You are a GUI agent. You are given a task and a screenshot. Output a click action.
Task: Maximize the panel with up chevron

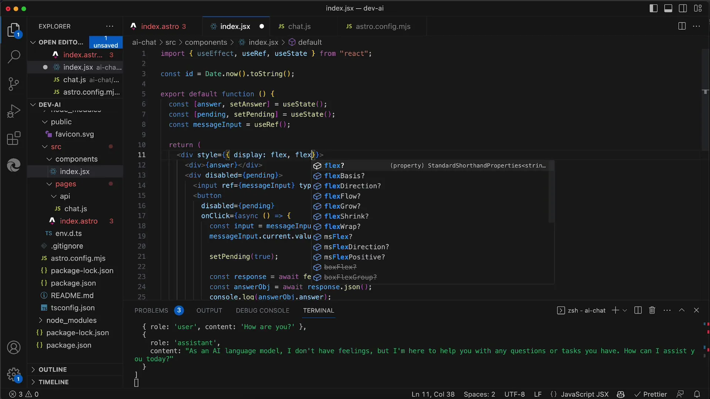click(x=681, y=310)
